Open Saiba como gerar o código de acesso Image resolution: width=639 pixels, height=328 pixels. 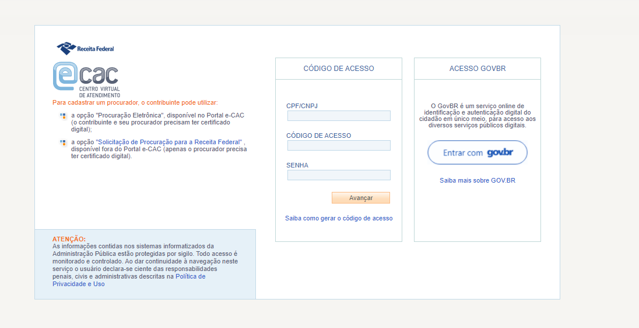[339, 218]
